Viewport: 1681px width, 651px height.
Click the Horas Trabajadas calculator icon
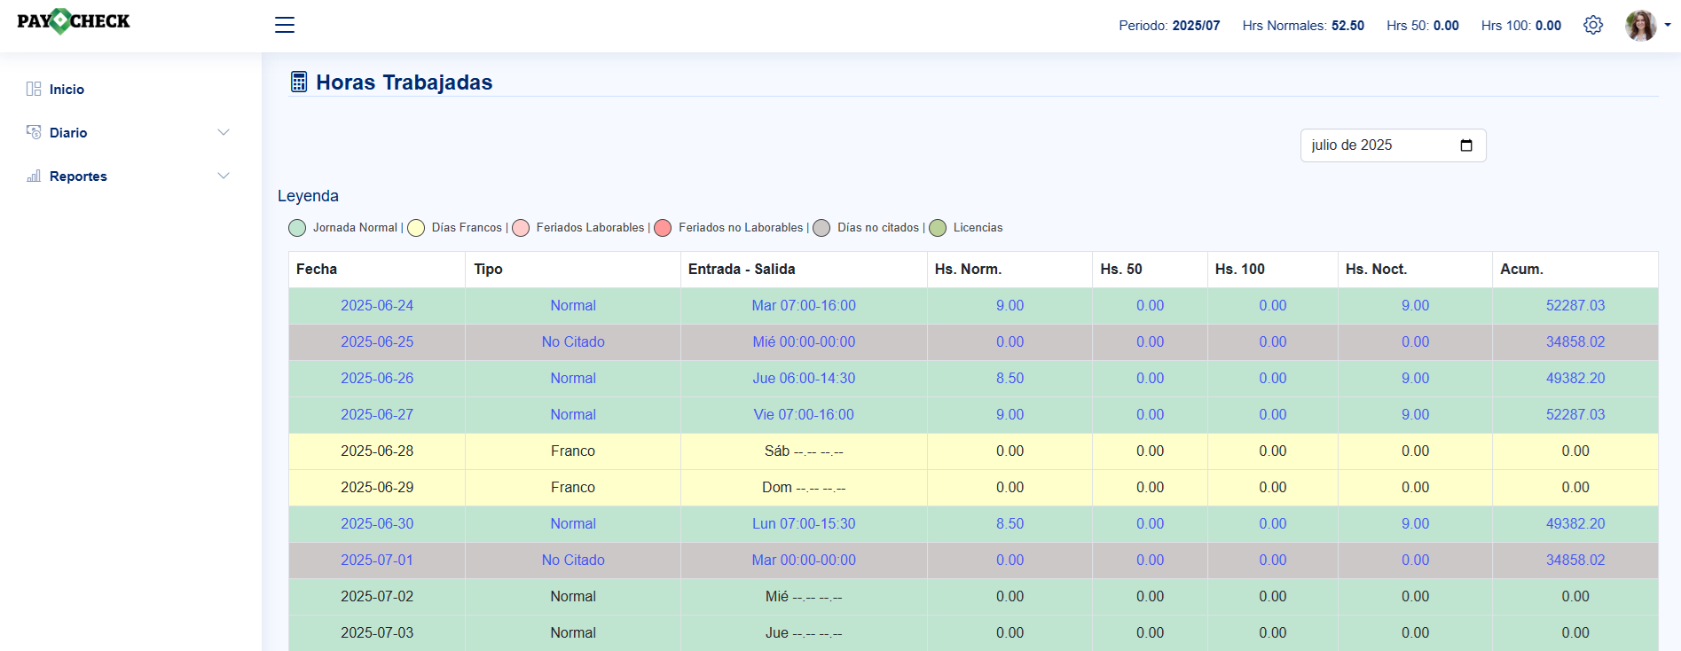299,82
